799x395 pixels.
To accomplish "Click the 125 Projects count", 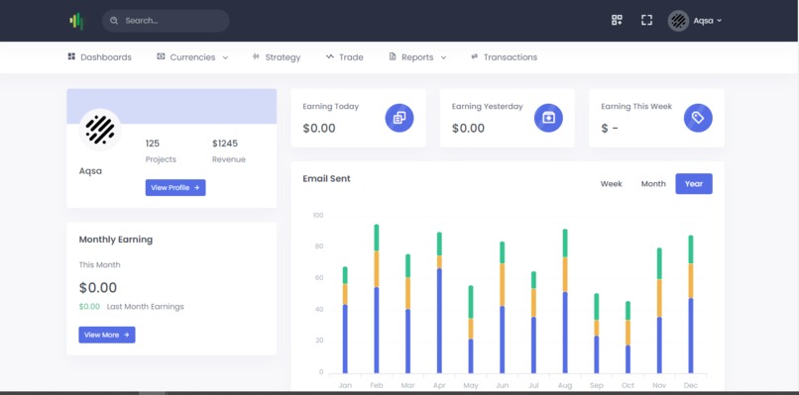I will pos(153,143).
